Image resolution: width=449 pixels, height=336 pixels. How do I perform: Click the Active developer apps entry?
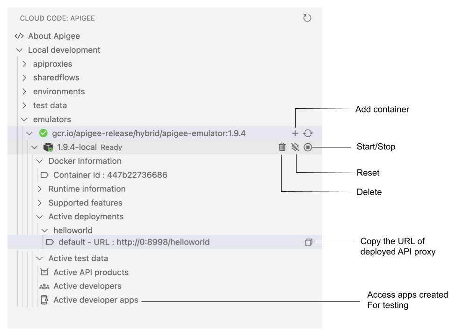(95, 300)
